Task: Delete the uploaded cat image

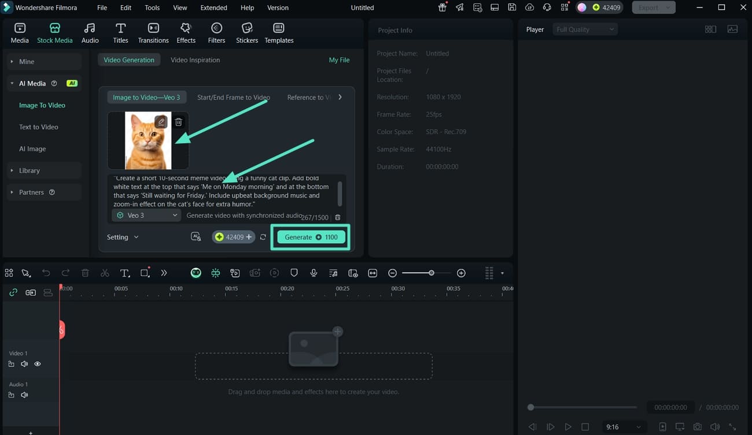Action: pos(179,122)
